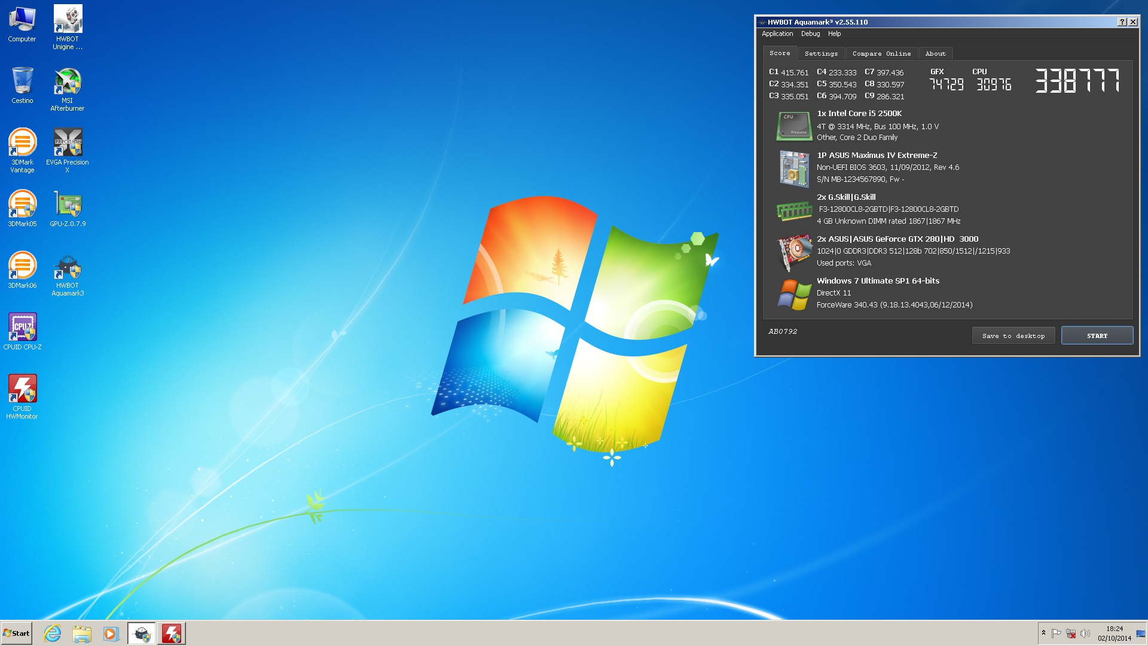Click the network tray icon
This screenshot has width=1148, height=646.
click(x=1071, y=633)
